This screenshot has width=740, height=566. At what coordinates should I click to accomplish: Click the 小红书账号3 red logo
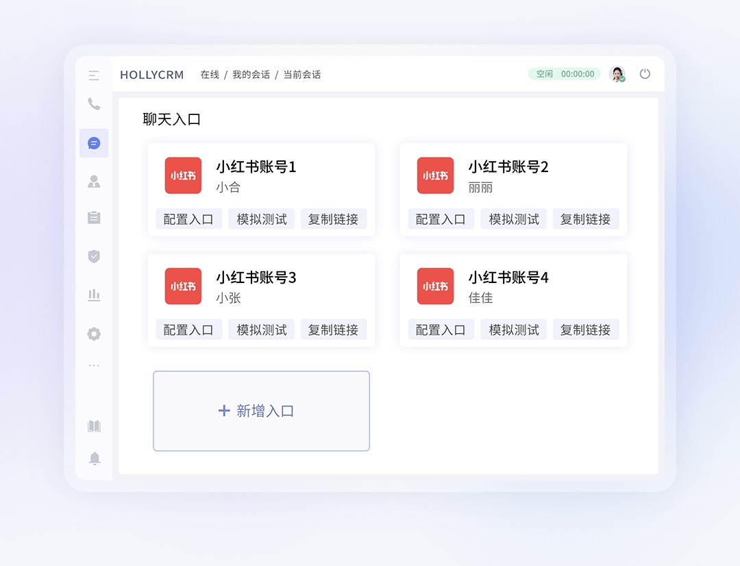(183, 286)
